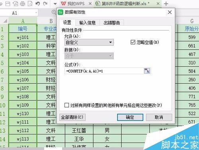199x150 pixels.
Task: Select the 王红蕾 cell
Action: pos(79,131)
